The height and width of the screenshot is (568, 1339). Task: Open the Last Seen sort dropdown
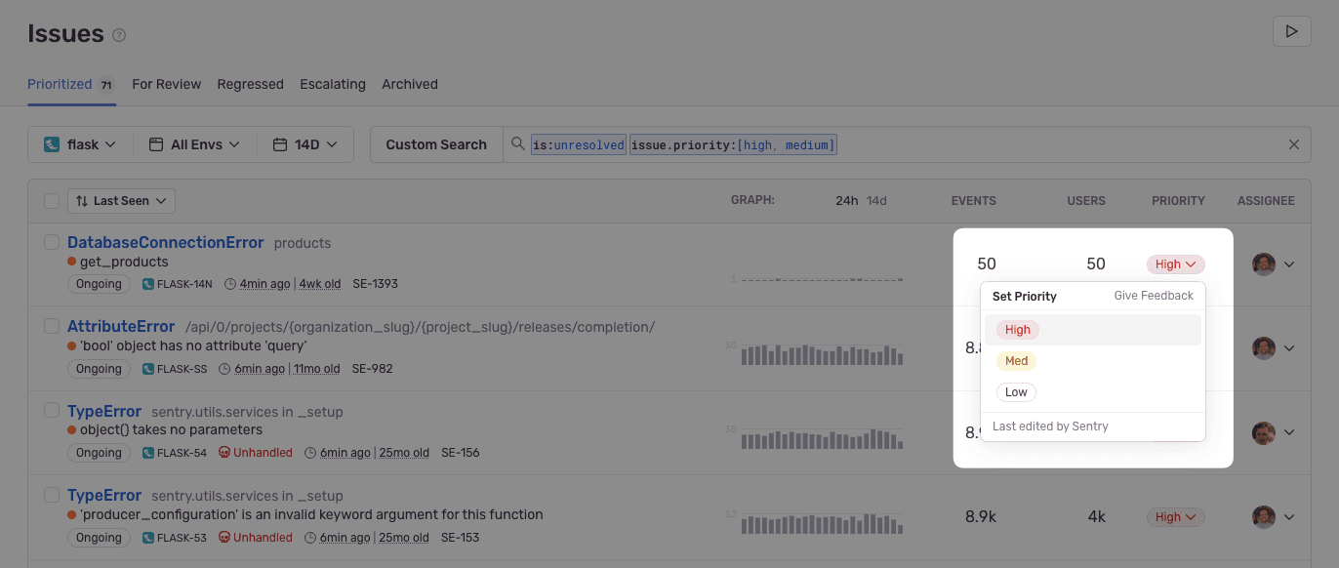(120, 200)
